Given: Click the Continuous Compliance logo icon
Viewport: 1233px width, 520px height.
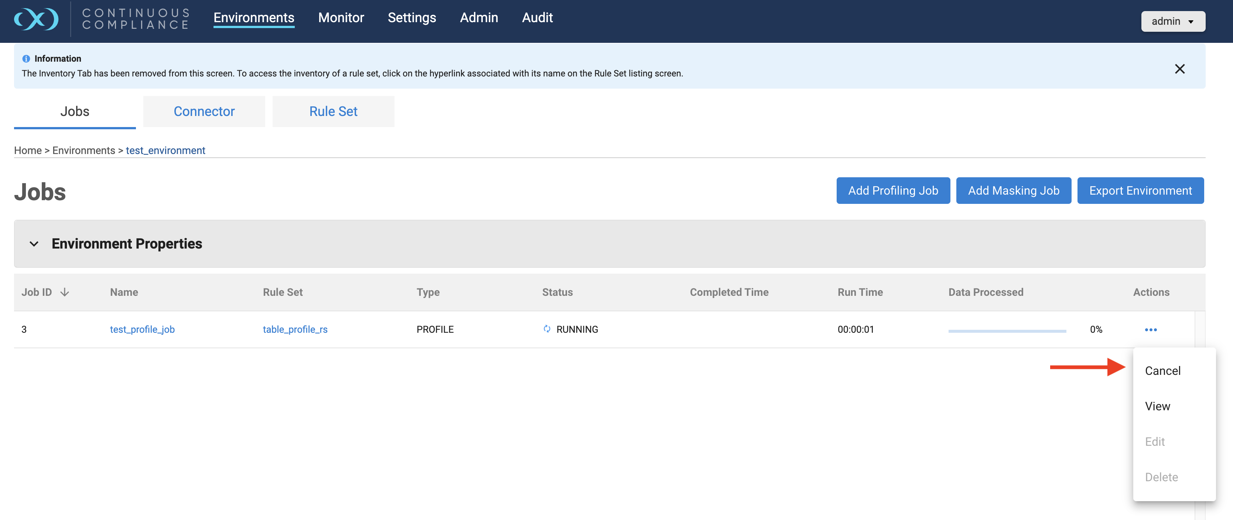Looking at the screenshot, I should tap(36, 20).
